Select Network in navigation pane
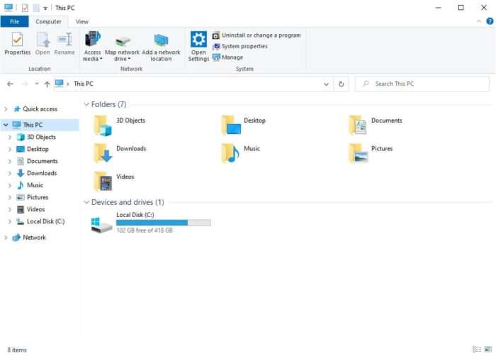The height and width of the screenshot is (356, 496). point(34,238)
